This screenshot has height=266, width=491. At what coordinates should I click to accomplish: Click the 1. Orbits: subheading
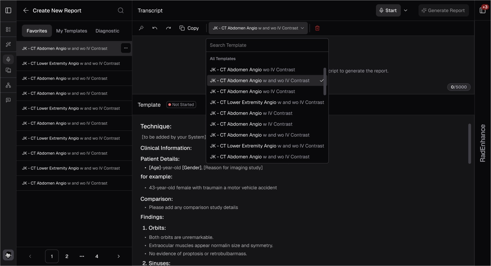point(154,228)
